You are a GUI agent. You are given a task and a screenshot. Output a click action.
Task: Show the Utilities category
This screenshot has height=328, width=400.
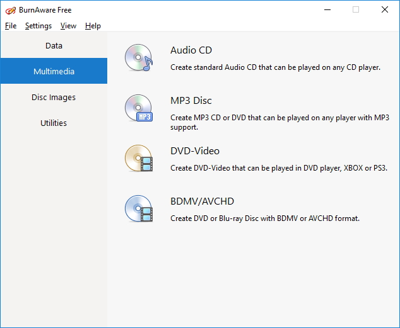coord(54,123)
